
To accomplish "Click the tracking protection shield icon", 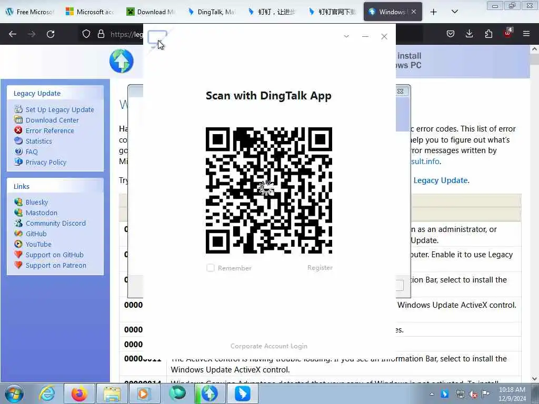I will point(86,34).
